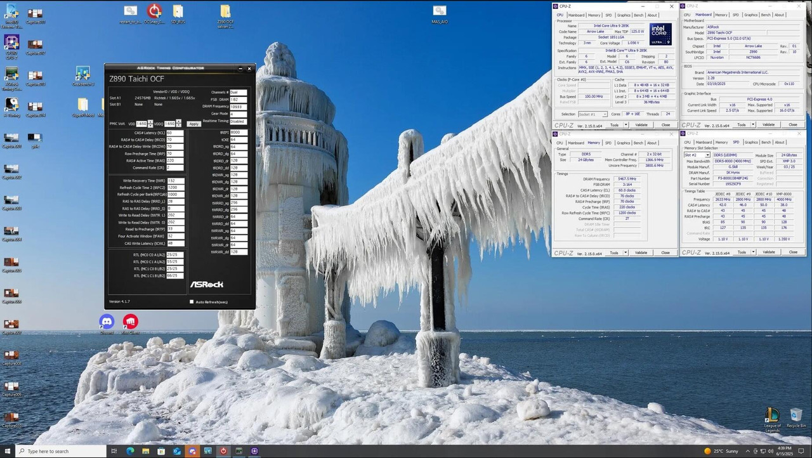
Task: Expand Tools dropdown arrow in CPU-Z CPU window
Action: [x=625, y=125]
